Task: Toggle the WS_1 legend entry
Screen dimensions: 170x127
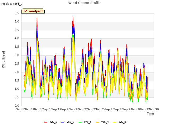Action: (x=50, y=122)
